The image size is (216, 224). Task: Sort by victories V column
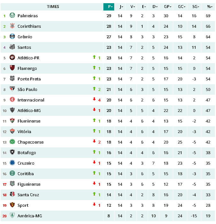pos(131,7)
